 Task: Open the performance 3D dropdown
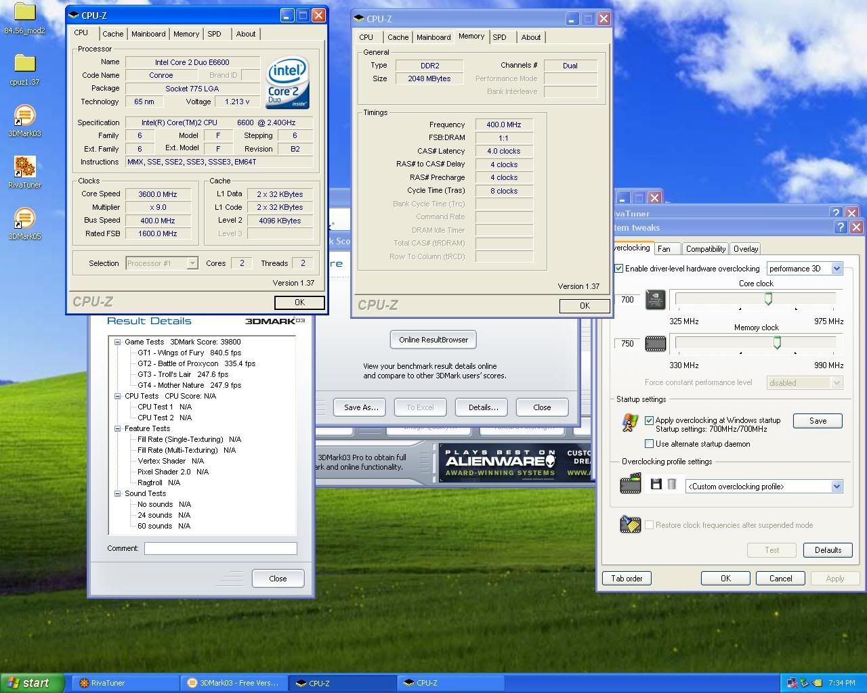[837, 269]
